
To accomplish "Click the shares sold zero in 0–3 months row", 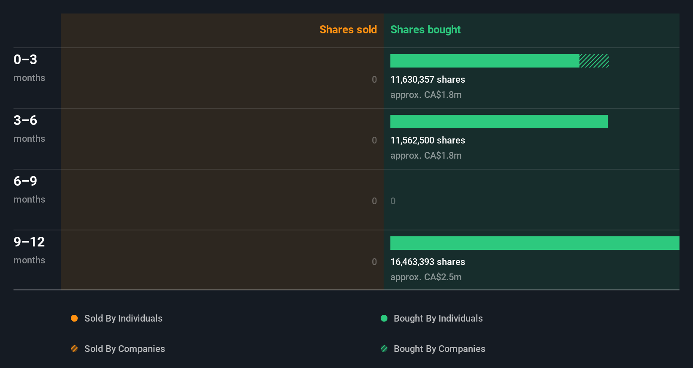I will (x=374, y=80).
